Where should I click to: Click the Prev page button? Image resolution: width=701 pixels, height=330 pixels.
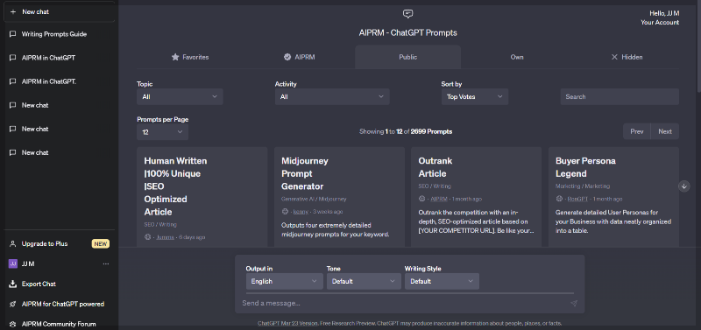[x=637, y=131]
